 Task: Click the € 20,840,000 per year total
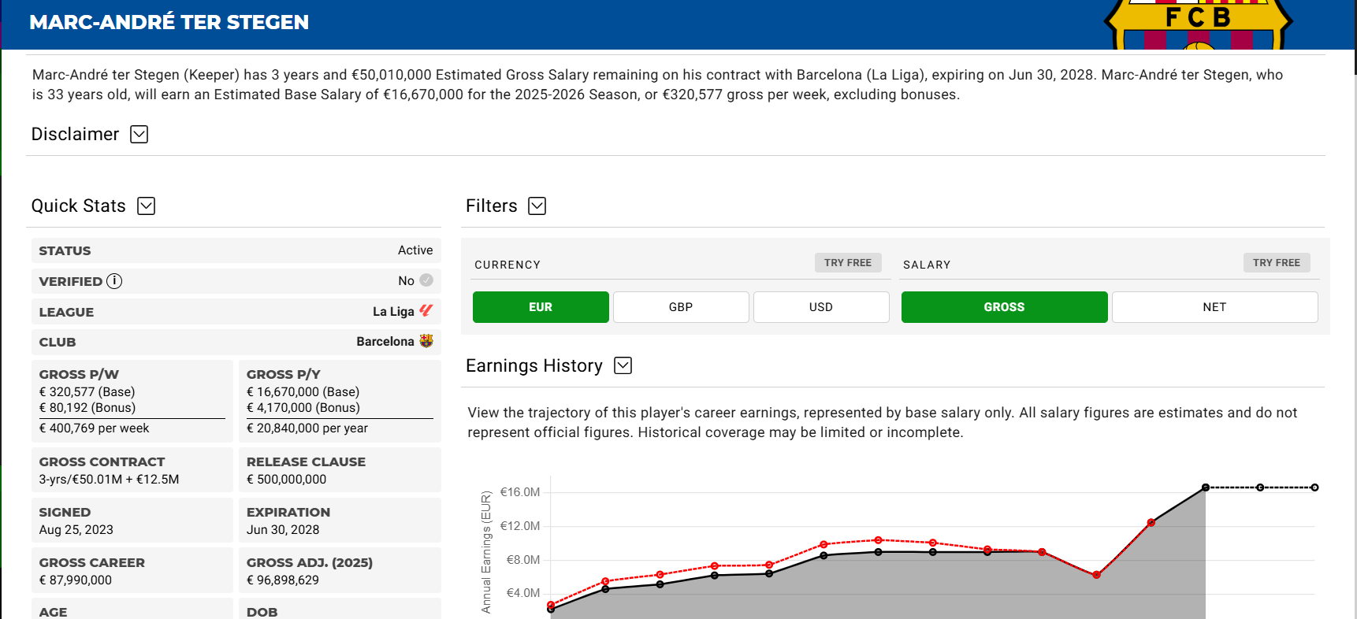coord(307,428)
